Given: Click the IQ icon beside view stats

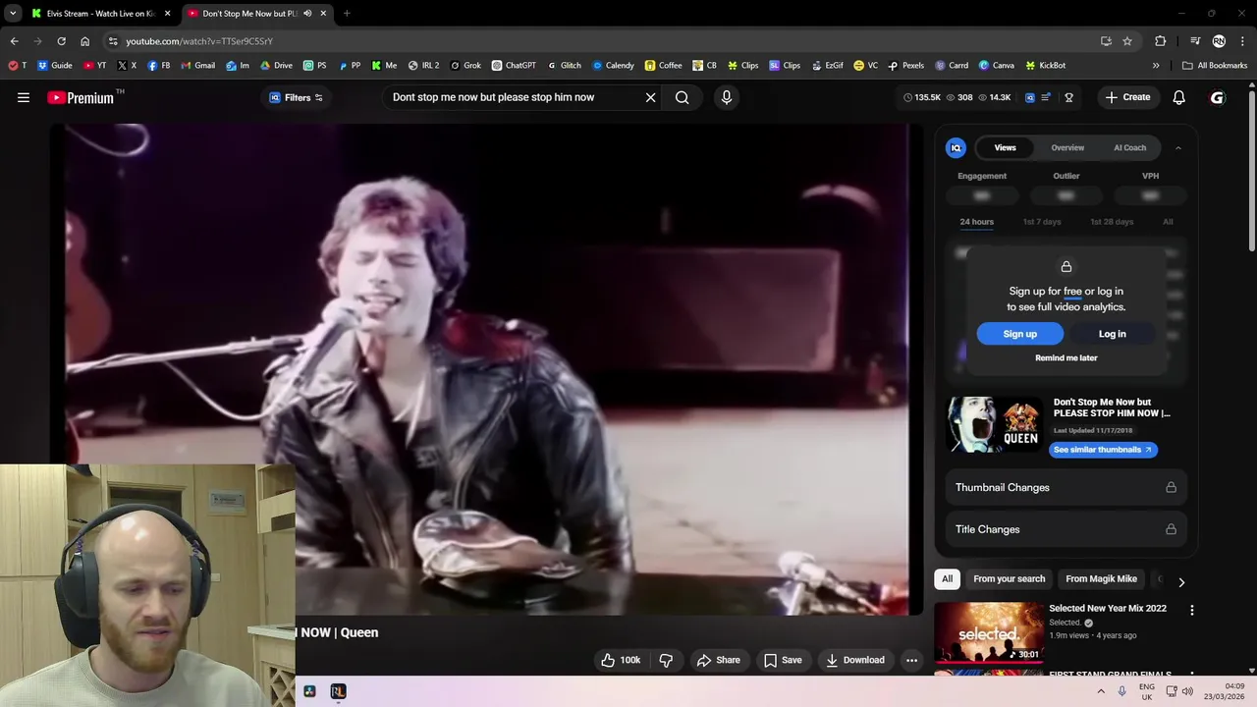Looking at the screenshot, I should 1029,97.
